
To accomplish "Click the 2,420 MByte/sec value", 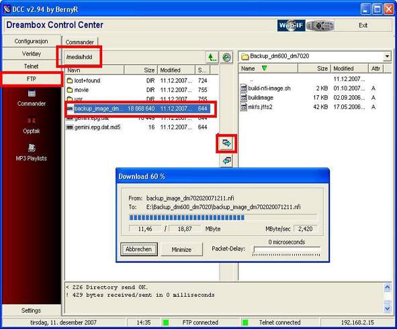I will 305,228.
